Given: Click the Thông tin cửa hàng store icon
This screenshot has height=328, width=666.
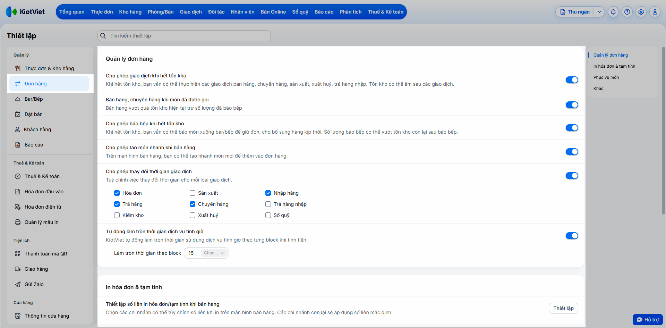Looking at the screenshot, I should point(18,316).
